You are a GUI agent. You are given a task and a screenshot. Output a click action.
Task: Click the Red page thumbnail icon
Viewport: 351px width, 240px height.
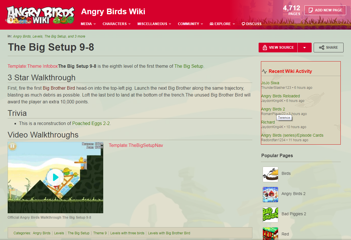pyautogui.click(x=270, y=233)
